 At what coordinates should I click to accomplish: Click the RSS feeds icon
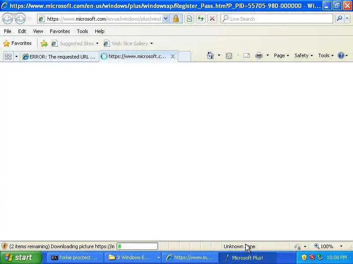pos(229,56)
